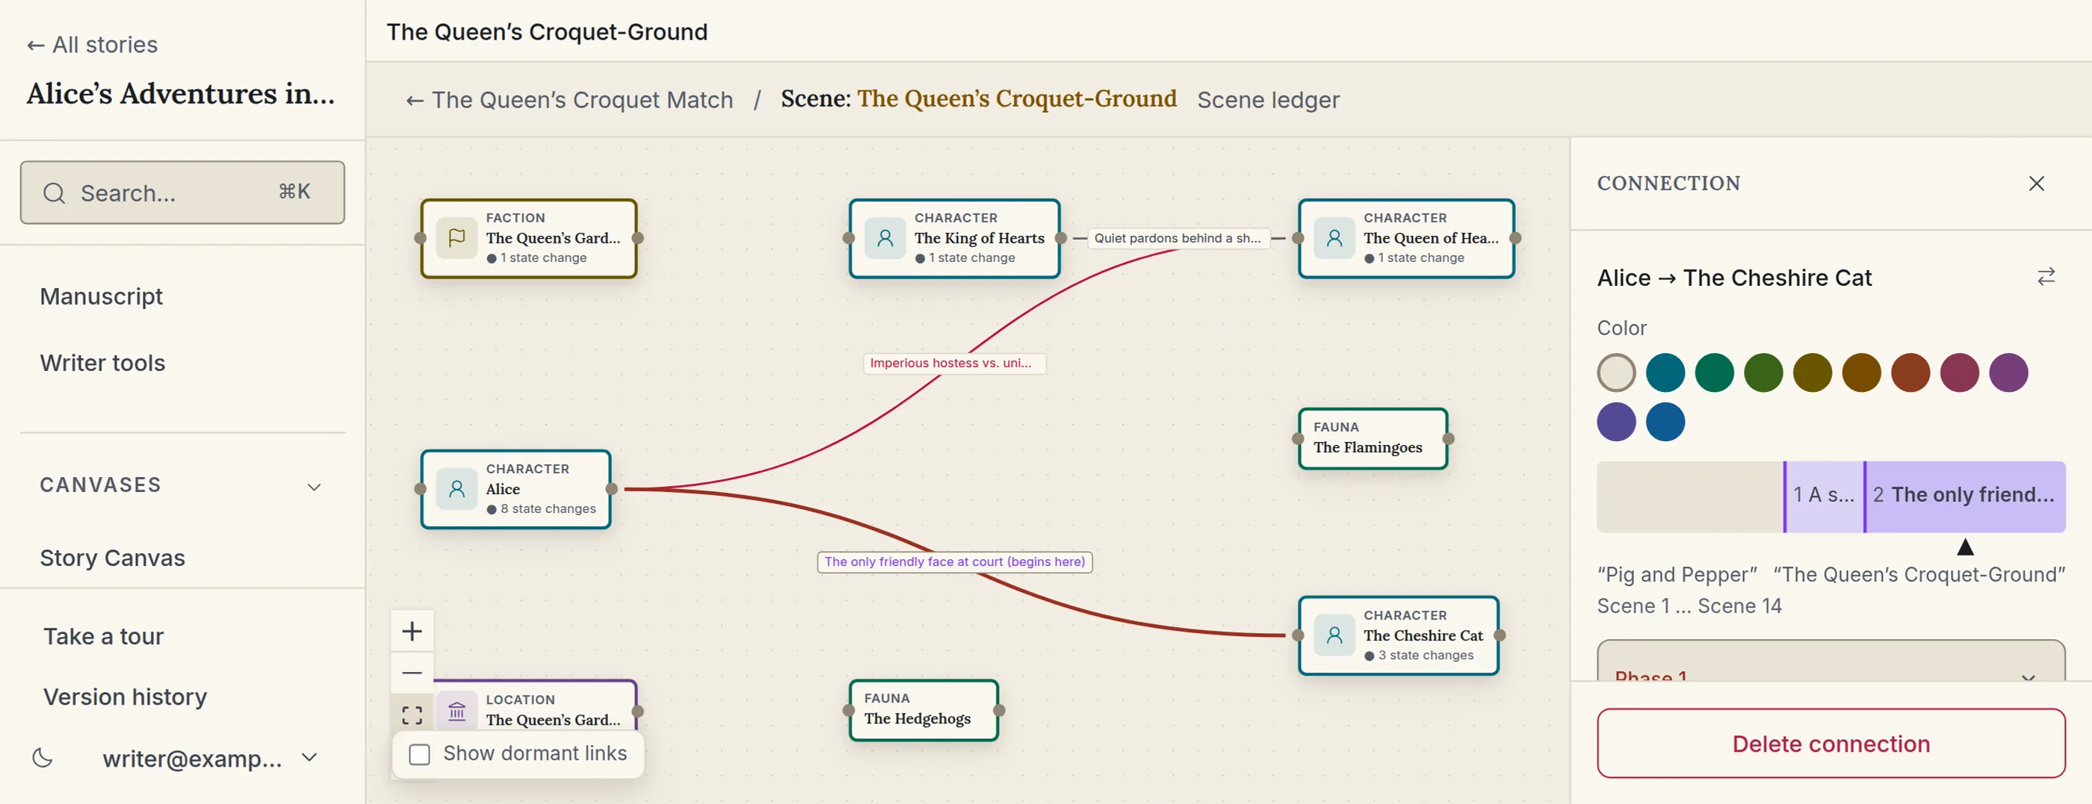Select the crimson color swatch

1960,373
